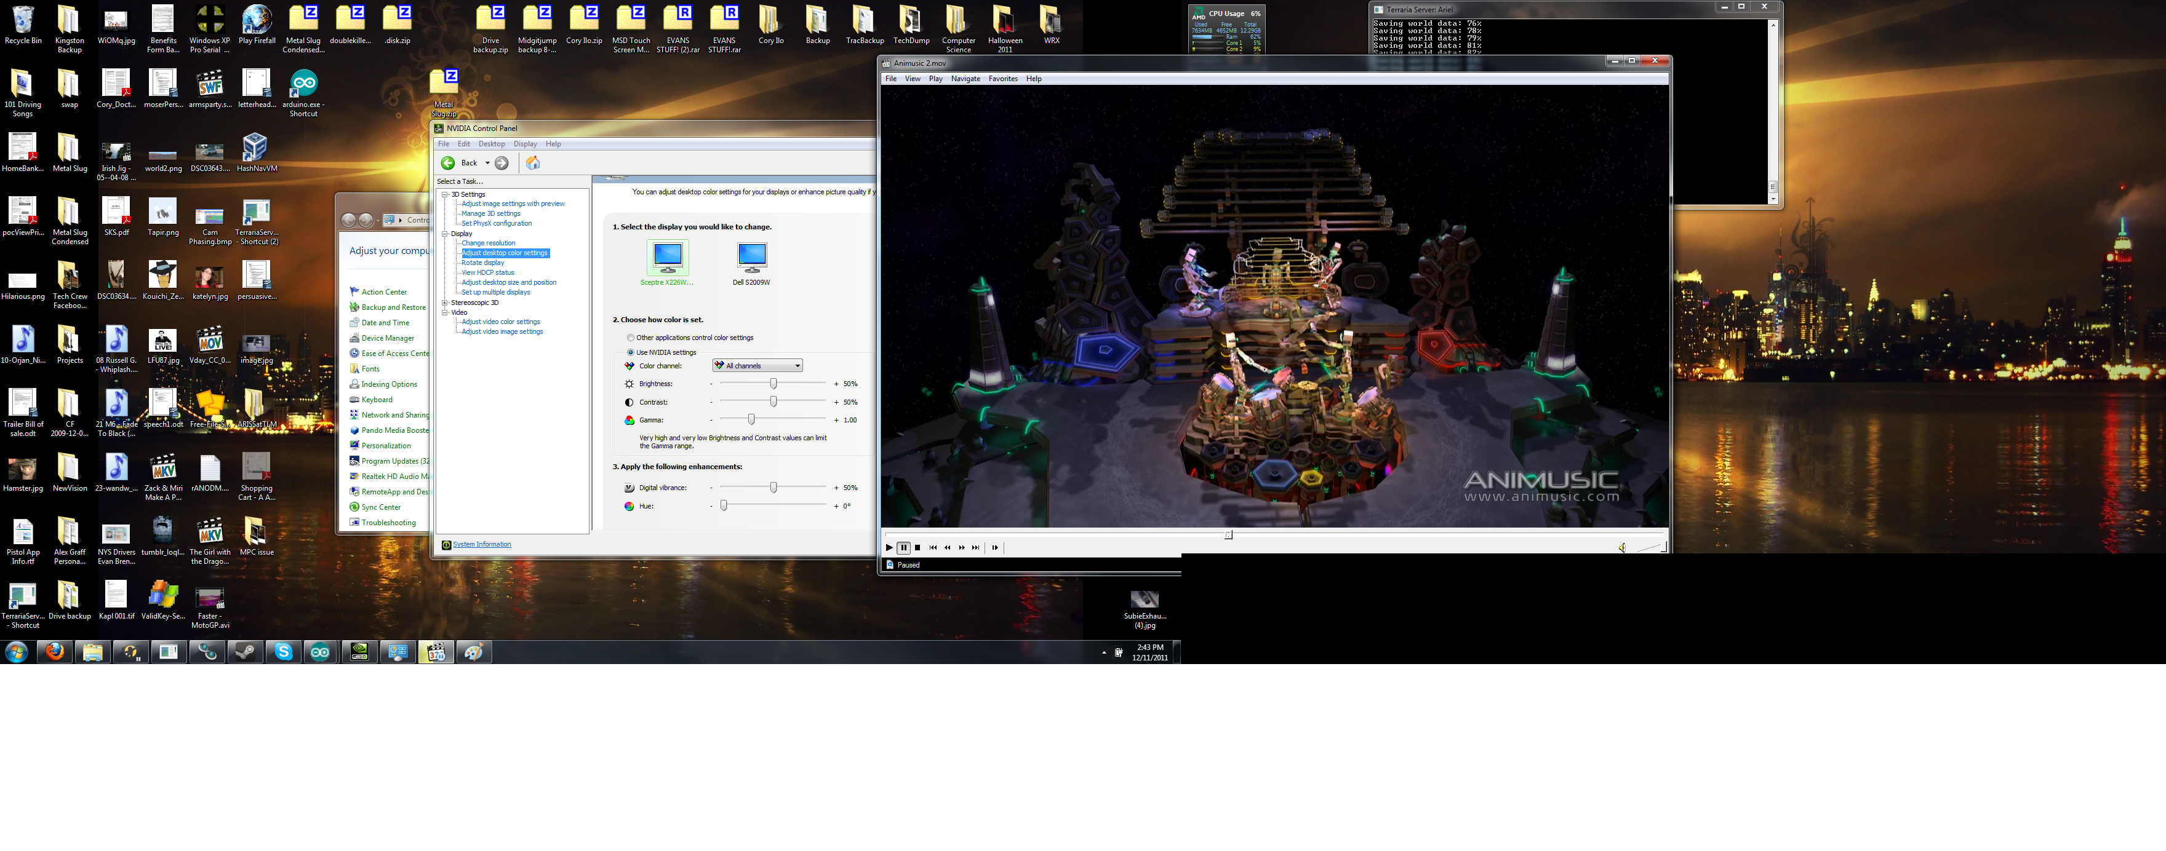Click the Digital vibrance slider handle
Image resolution: width=2166 pixels, height=851 pixels.
[x=773, y=487]
